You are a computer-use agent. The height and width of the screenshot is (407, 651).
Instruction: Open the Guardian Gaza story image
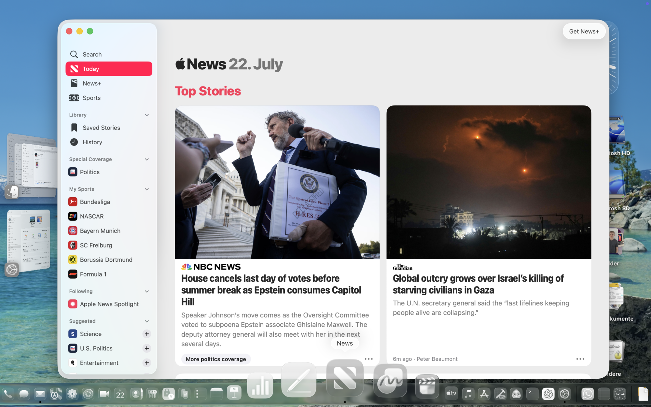pos(489,182)
